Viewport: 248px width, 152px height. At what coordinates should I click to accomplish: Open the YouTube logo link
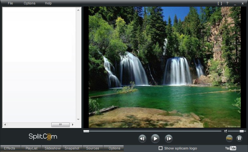[231, 148]
